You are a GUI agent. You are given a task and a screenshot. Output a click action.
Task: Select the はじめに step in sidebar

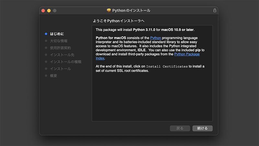[x=57, y=34]
